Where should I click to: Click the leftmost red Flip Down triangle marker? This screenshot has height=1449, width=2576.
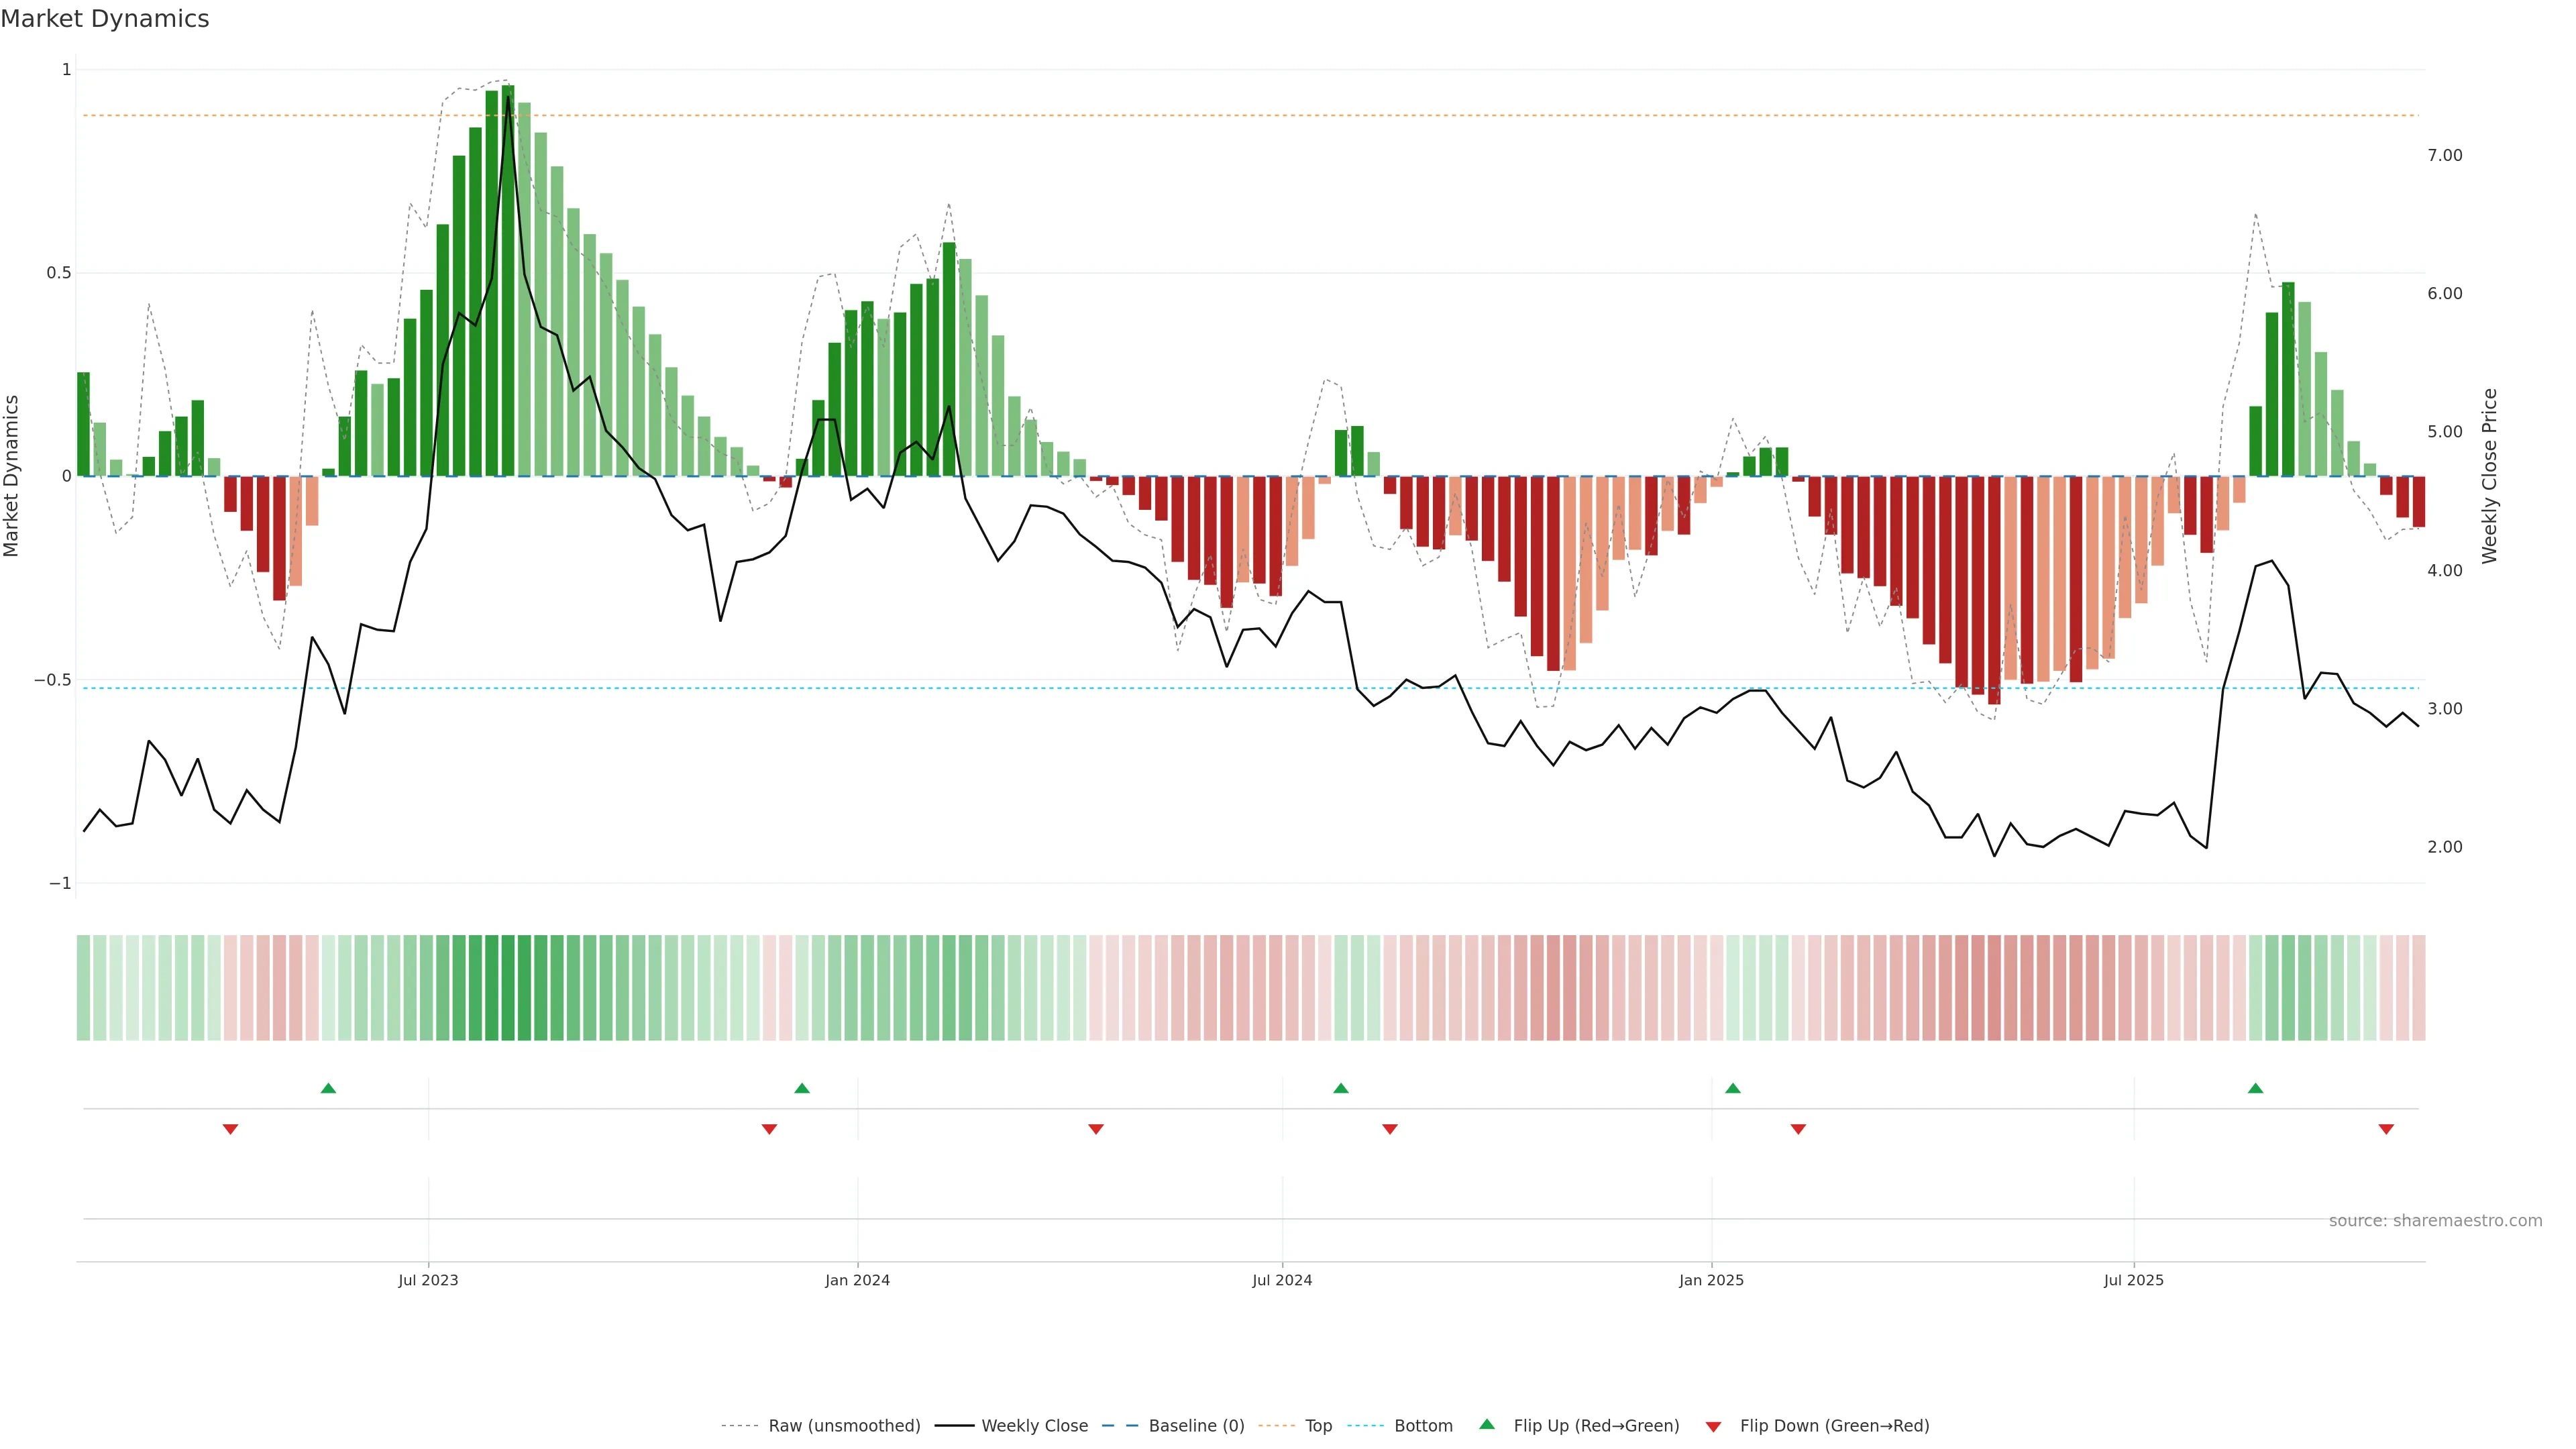point(230,1129)
